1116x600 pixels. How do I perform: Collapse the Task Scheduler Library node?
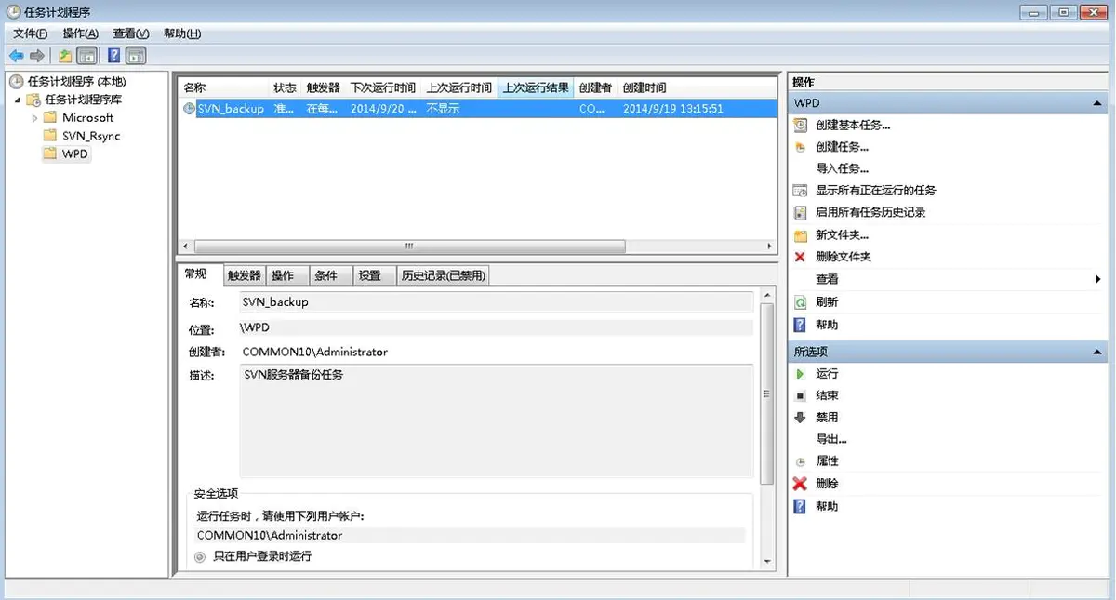coord(18,100)
